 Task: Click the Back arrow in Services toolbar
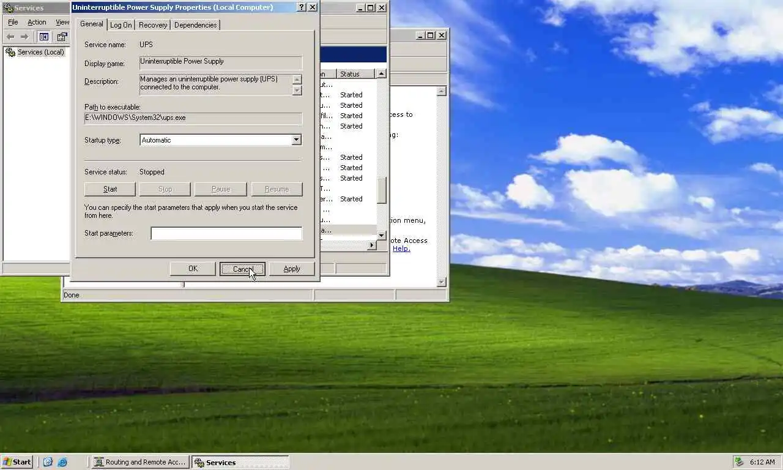(x=10, y=37)
